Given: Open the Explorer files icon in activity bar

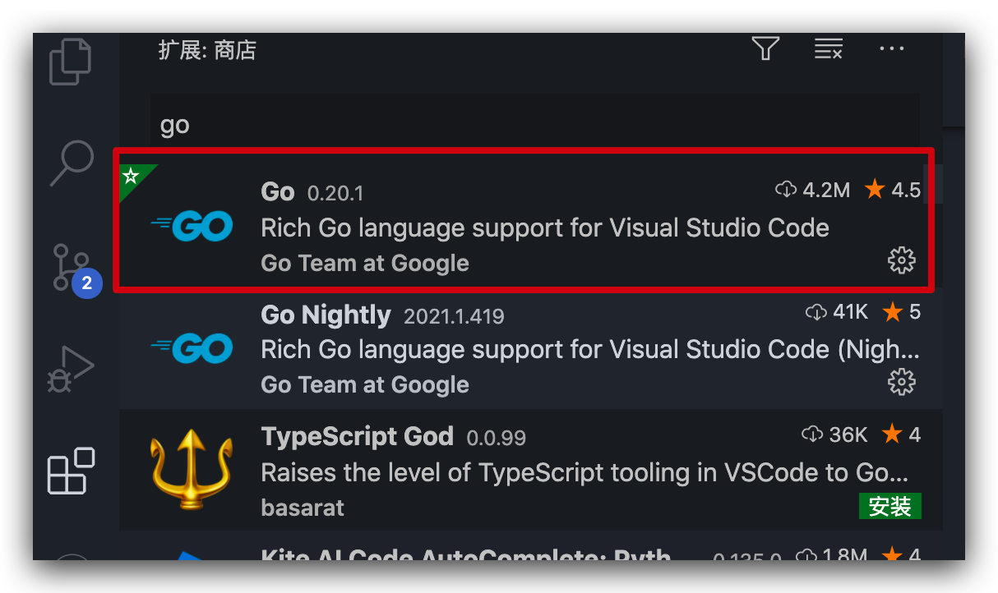Looking at the screenshot, I should tap(71, 60).
